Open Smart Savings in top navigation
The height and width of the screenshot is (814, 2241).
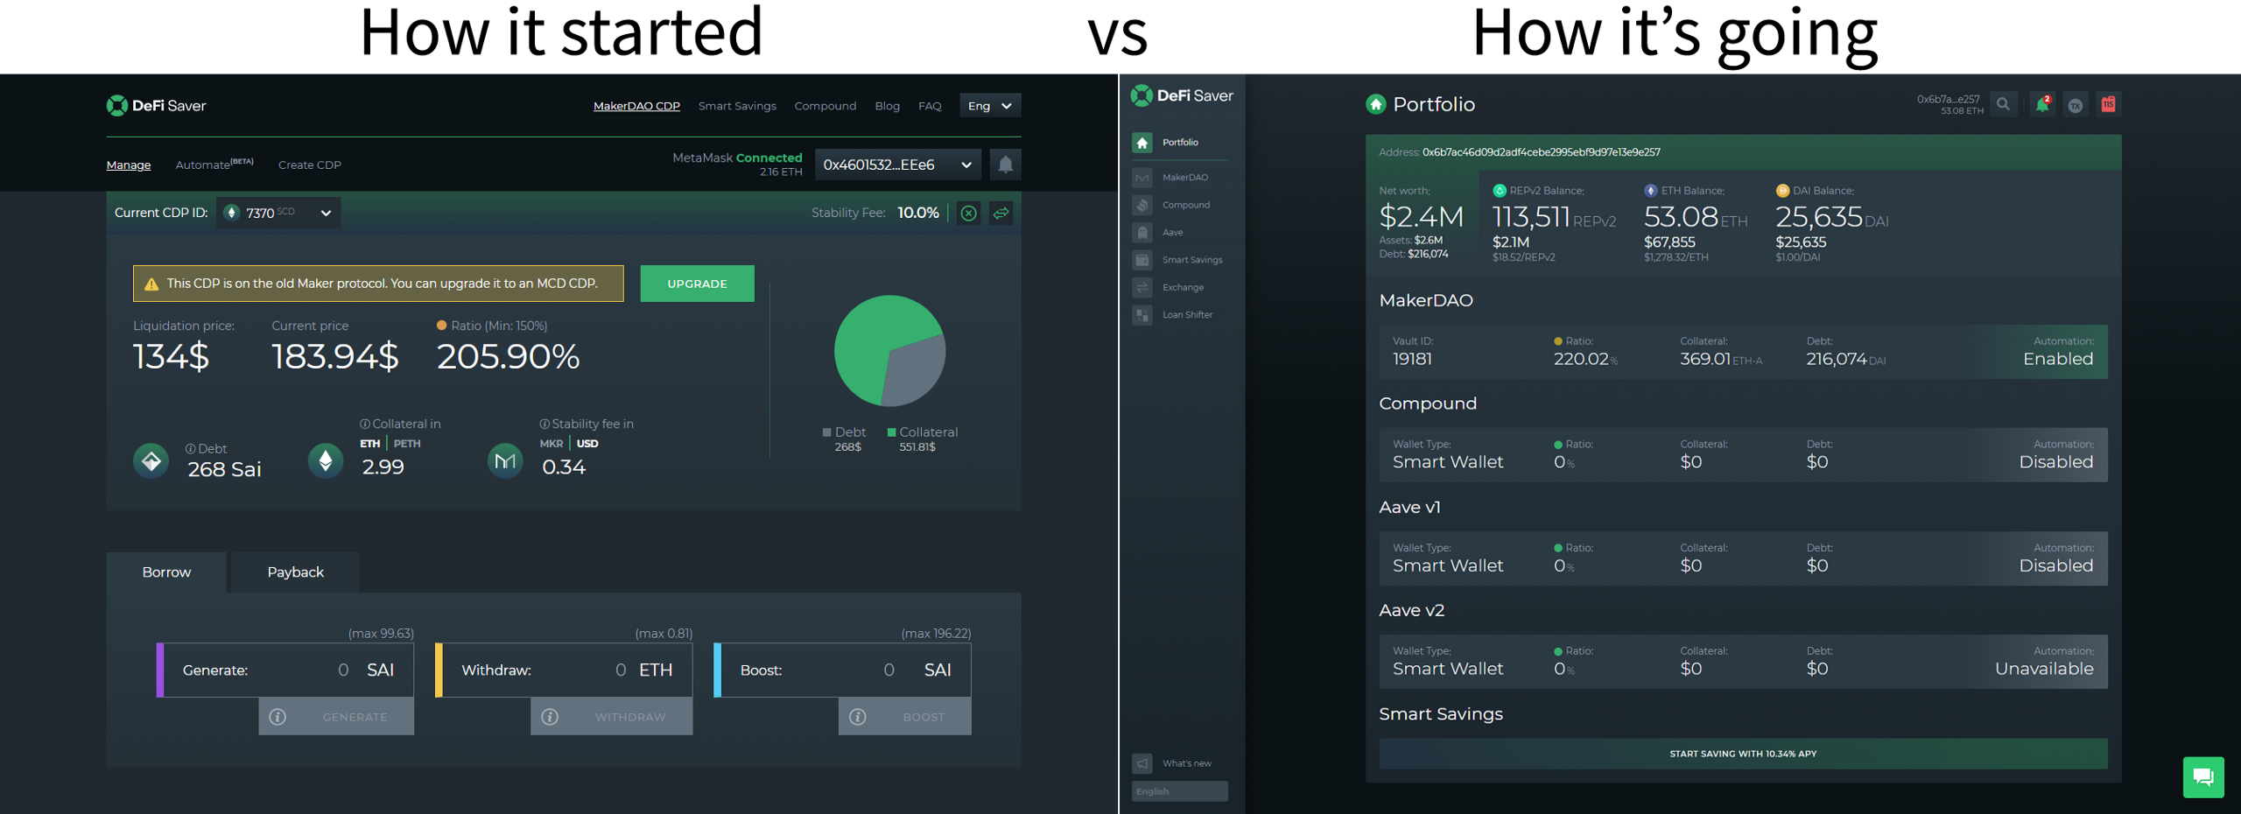tap(737, 106)
